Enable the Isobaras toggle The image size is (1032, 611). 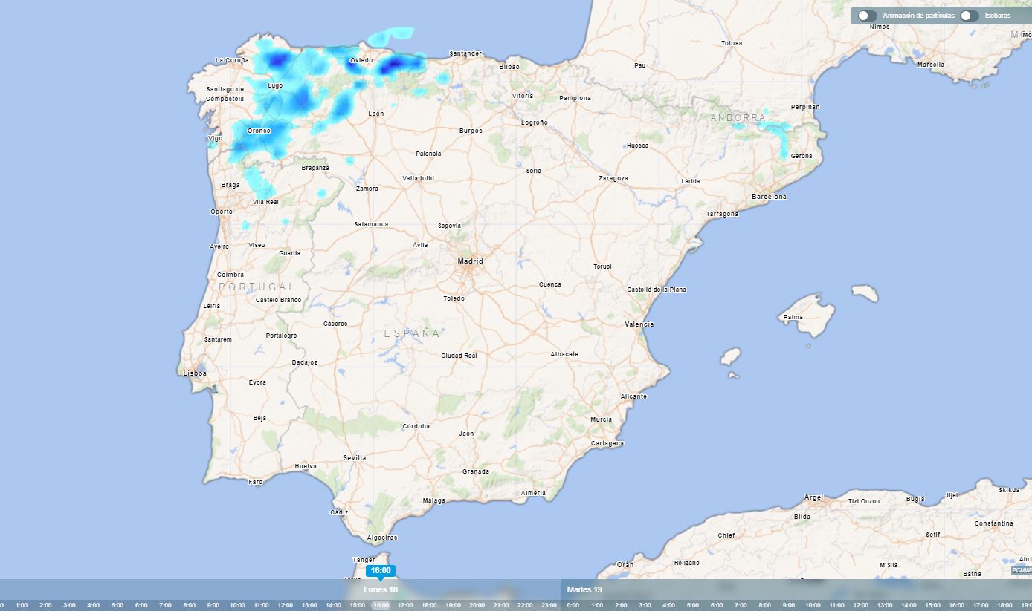969,16
